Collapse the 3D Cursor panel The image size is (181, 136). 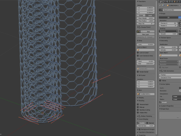138,75
